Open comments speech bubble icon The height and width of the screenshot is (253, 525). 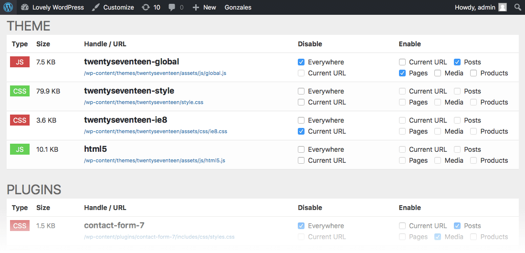tap(172, 7)
